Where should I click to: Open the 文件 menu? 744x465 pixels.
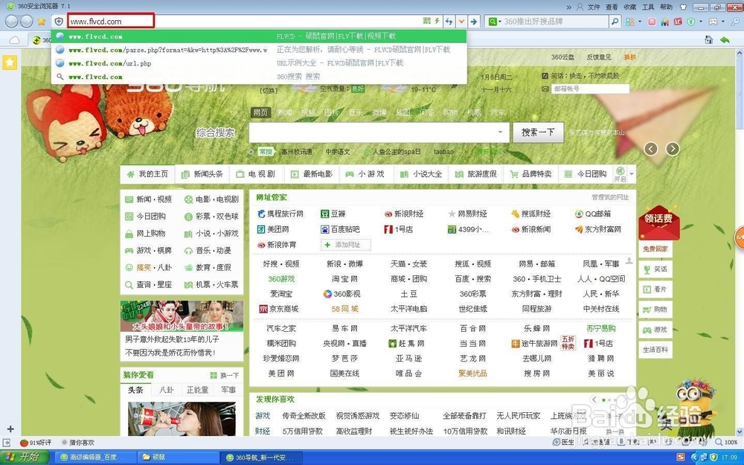tap(594, 7)
